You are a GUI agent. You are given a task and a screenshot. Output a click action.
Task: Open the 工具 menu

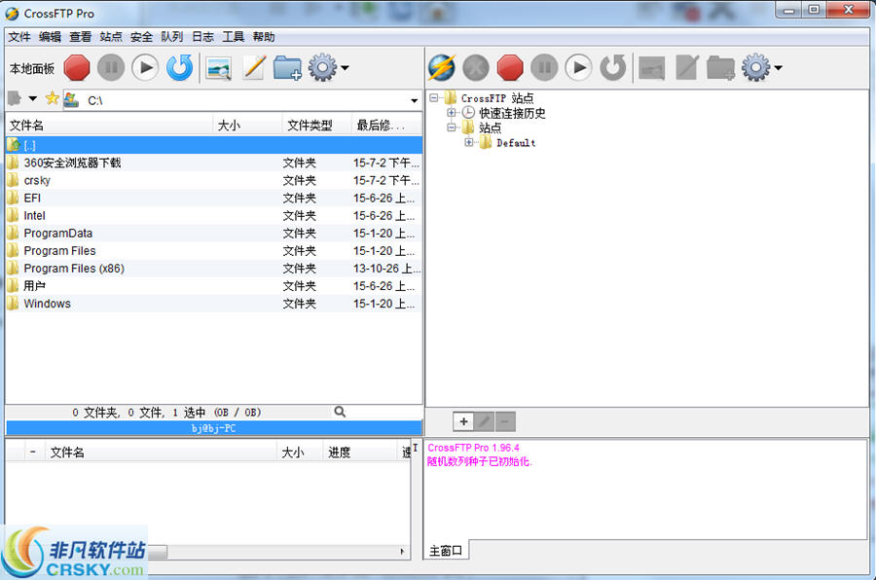point(233,37)
